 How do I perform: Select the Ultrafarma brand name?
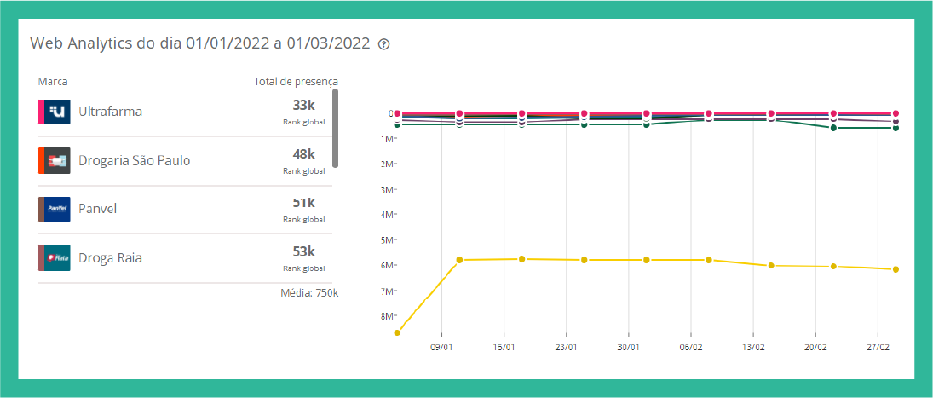110,112
